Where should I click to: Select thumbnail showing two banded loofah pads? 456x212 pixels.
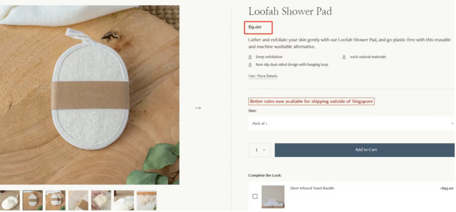tap(55, 200)
